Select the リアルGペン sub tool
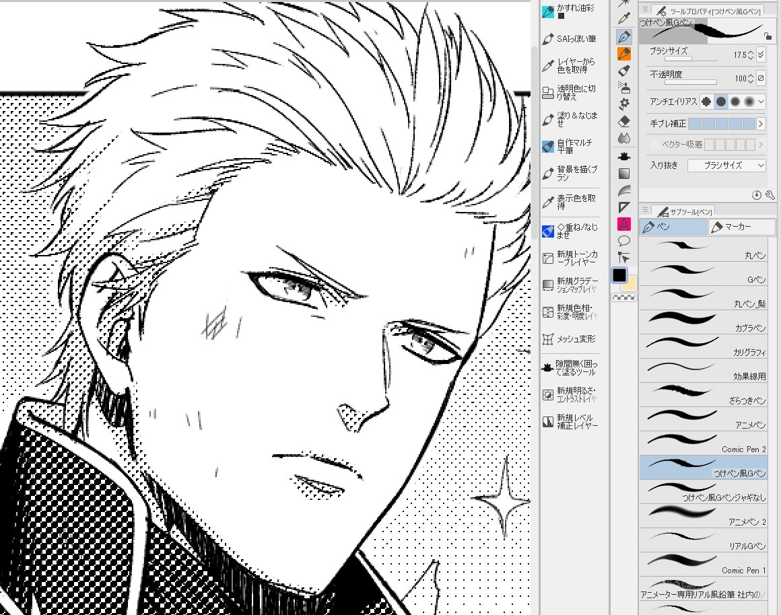The width and height of the screenshot is (781, 615). [x=704, y=540]
